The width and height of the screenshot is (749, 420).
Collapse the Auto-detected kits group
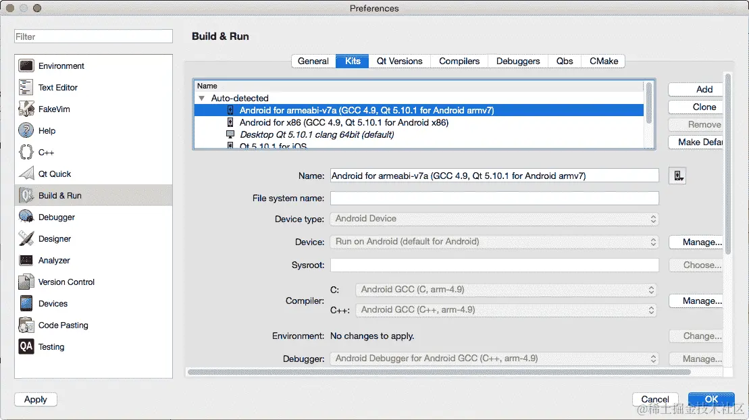[x=201, y=98]
